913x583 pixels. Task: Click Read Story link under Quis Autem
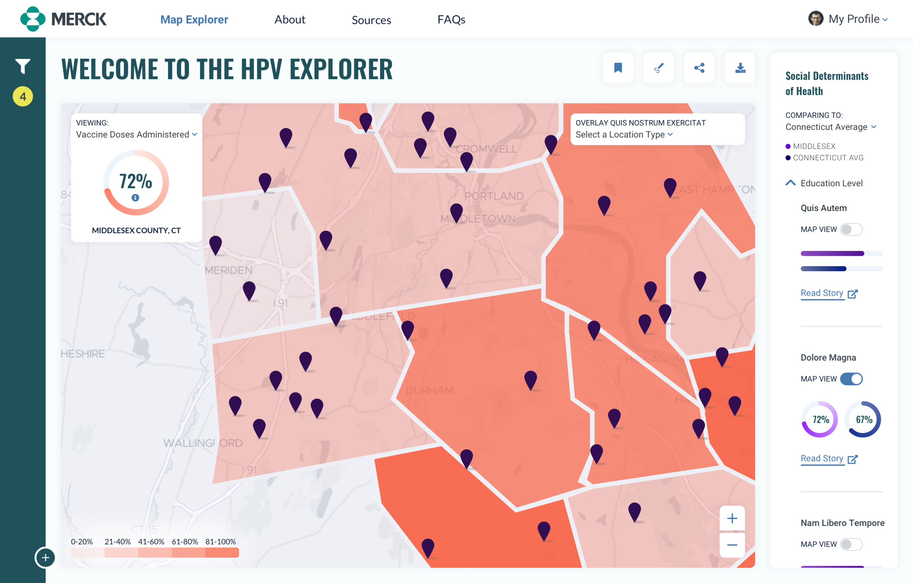click(x=822, y=293)
